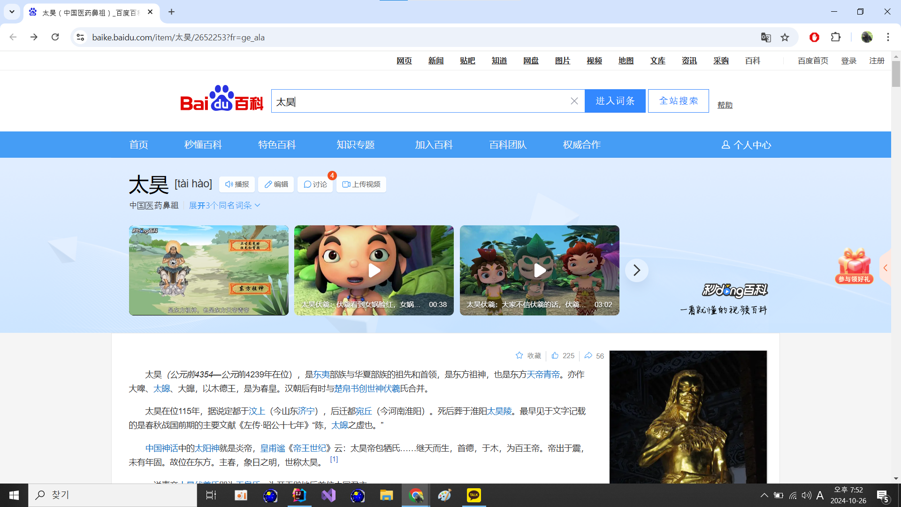The image size is (901, 507).
Task: Open the 特色百科 nav tab
Action: (277, 145)
